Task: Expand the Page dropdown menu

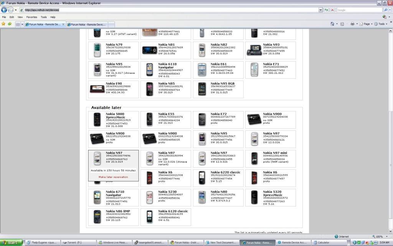Action: point(367,24)
